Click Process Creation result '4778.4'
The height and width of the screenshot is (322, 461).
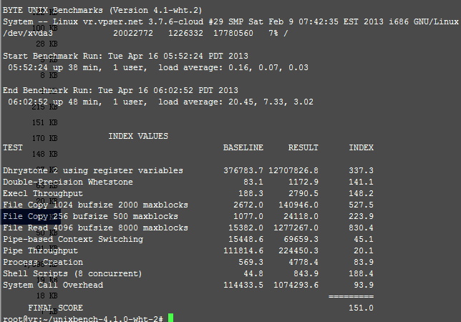(x=304, y=263)
